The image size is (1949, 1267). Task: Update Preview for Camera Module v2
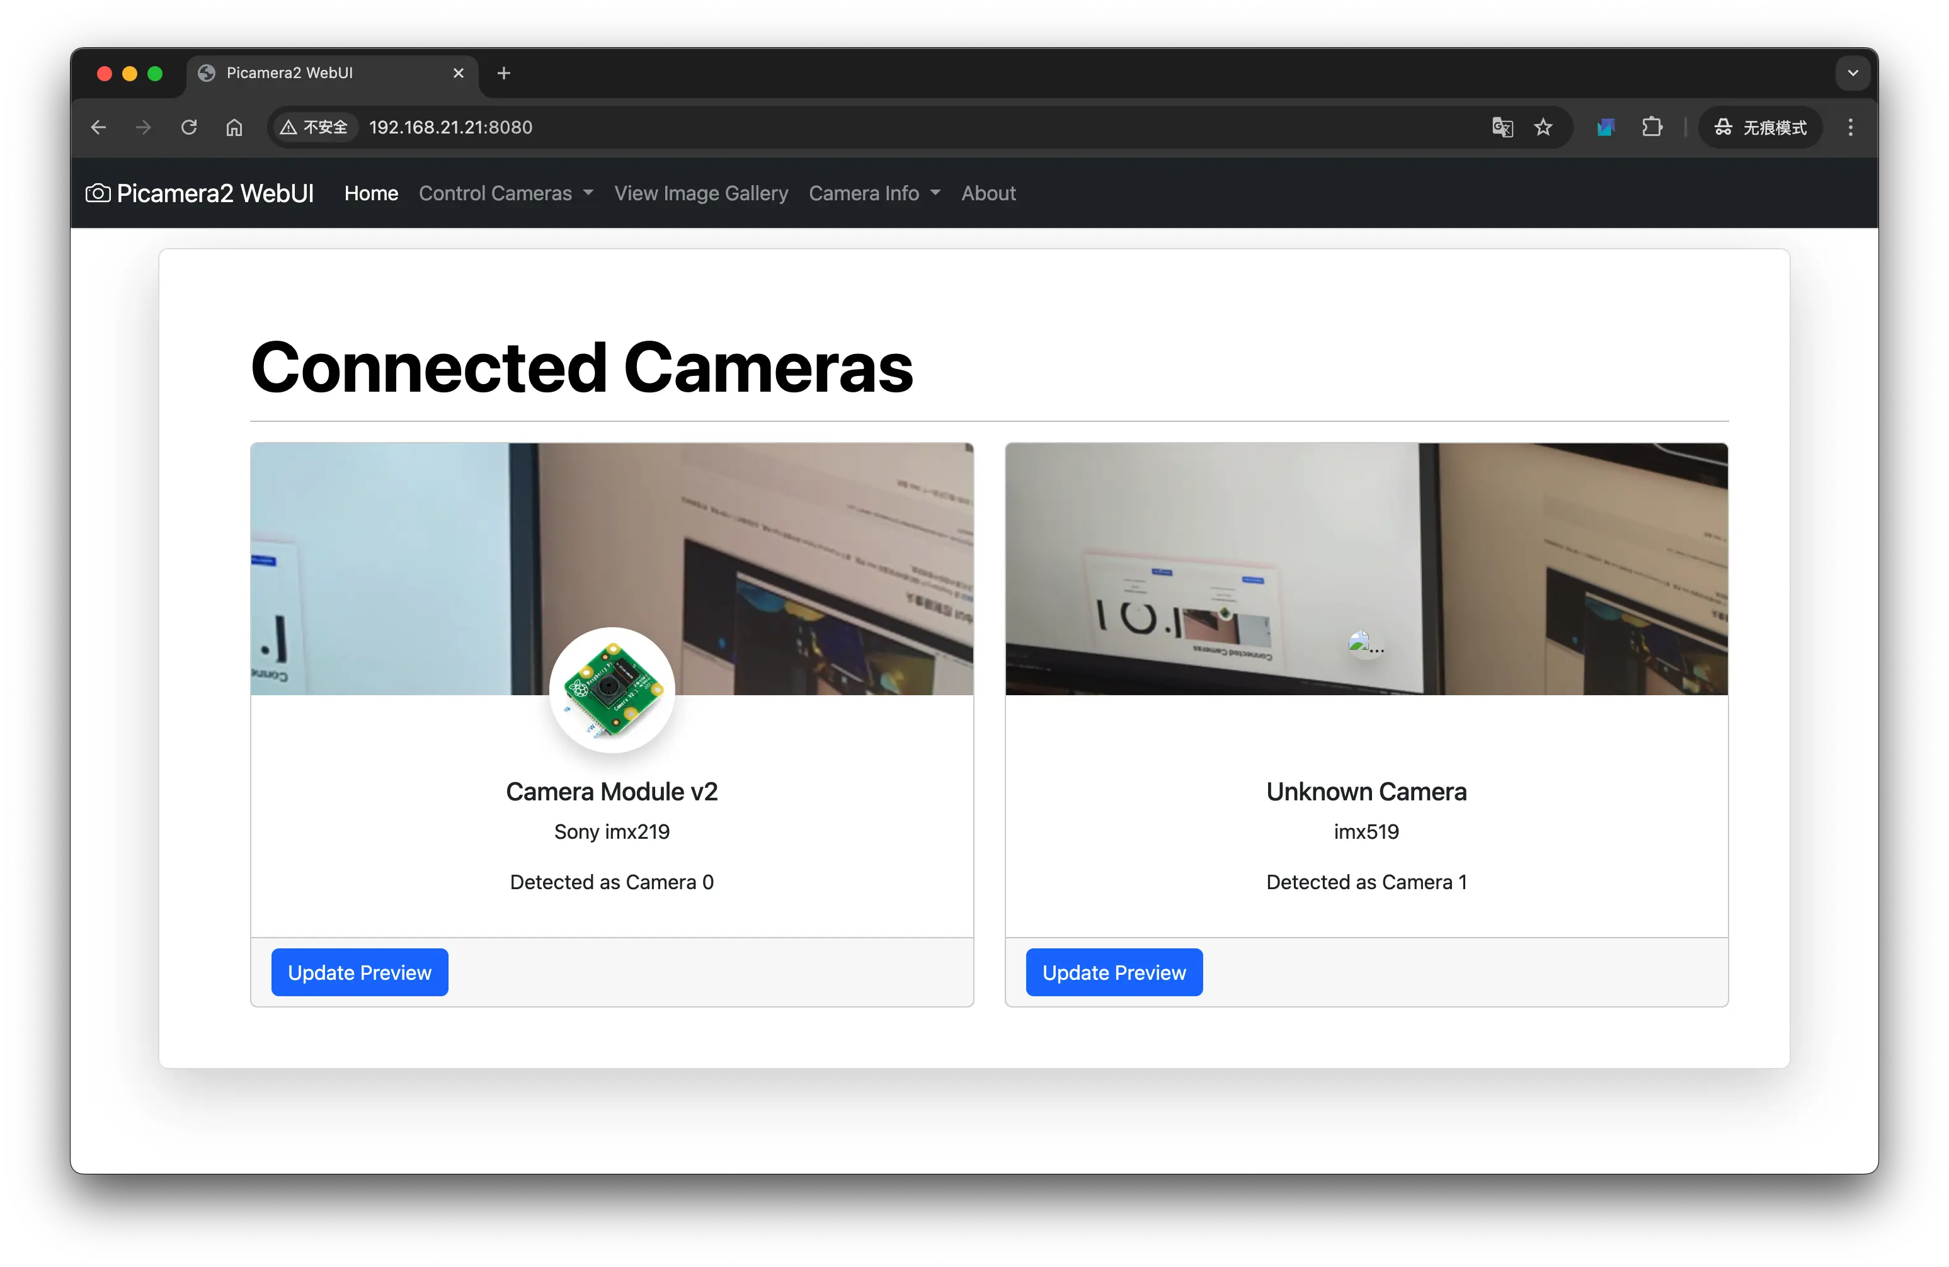(360, 972)
